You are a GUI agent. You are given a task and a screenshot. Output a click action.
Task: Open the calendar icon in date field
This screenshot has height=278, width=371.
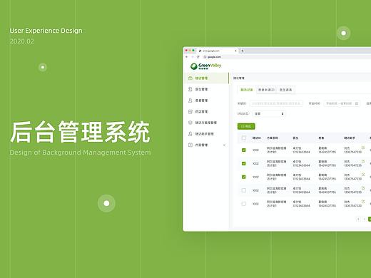pyautogui.click(x=357, y=103)
